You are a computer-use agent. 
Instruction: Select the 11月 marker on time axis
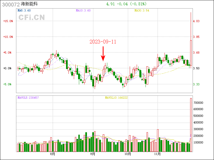click(158, 154)
